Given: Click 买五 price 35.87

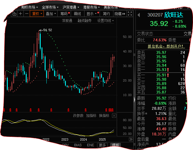Looking at the screenshot, I should [x=161, y=92].
